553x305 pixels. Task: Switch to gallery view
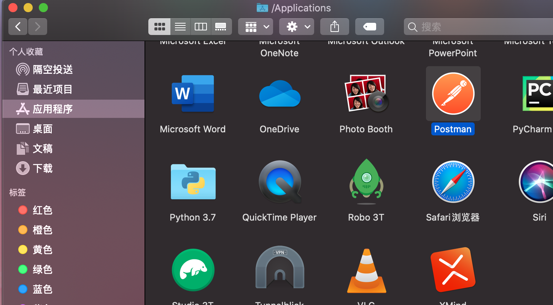click(x=221, y=27)
